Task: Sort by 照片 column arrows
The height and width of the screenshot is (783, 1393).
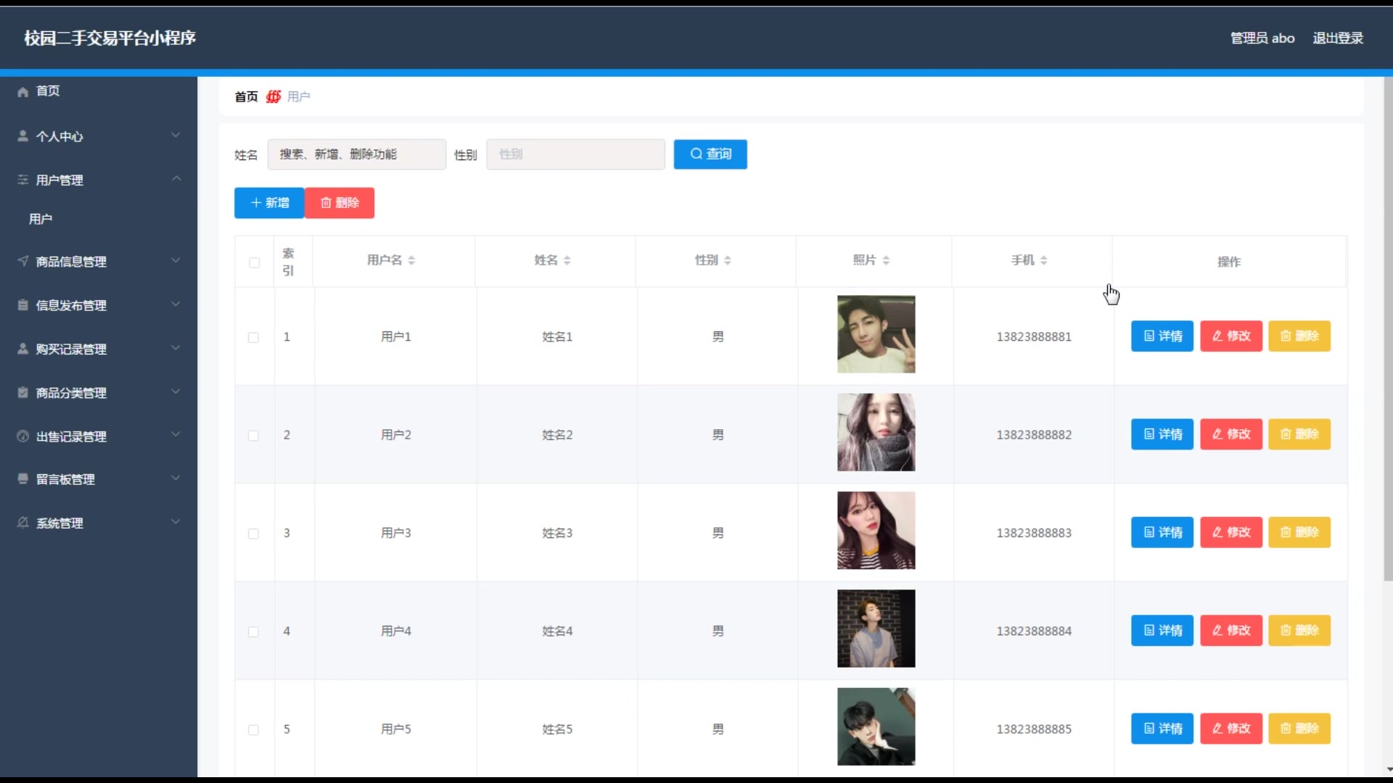Action: pyautogui.click(x=886, y=260)
